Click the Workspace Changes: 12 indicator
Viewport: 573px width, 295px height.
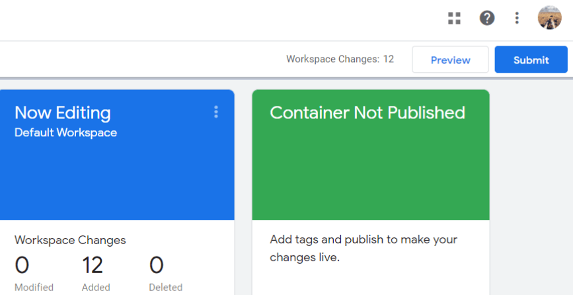pos(340,59)
